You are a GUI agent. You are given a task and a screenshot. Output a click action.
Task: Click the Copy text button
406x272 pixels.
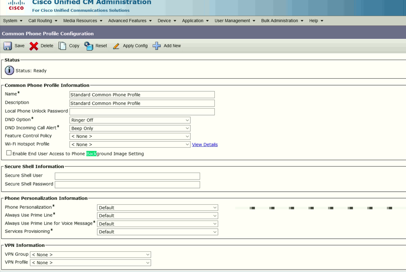[74, 46]
